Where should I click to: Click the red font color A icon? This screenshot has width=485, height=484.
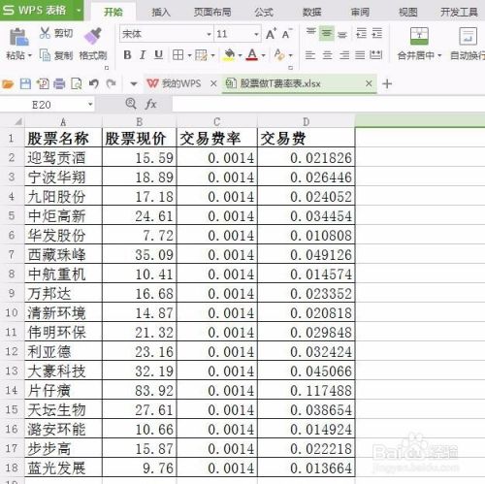coord(252,55)
